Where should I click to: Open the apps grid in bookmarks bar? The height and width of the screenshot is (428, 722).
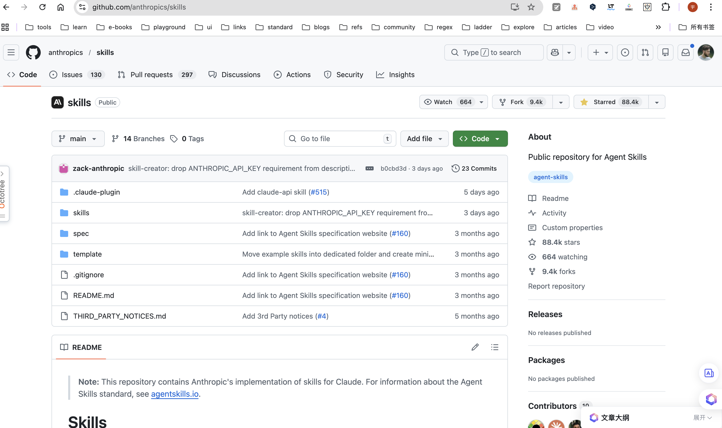pyautogui.click(x=5, y=27)
